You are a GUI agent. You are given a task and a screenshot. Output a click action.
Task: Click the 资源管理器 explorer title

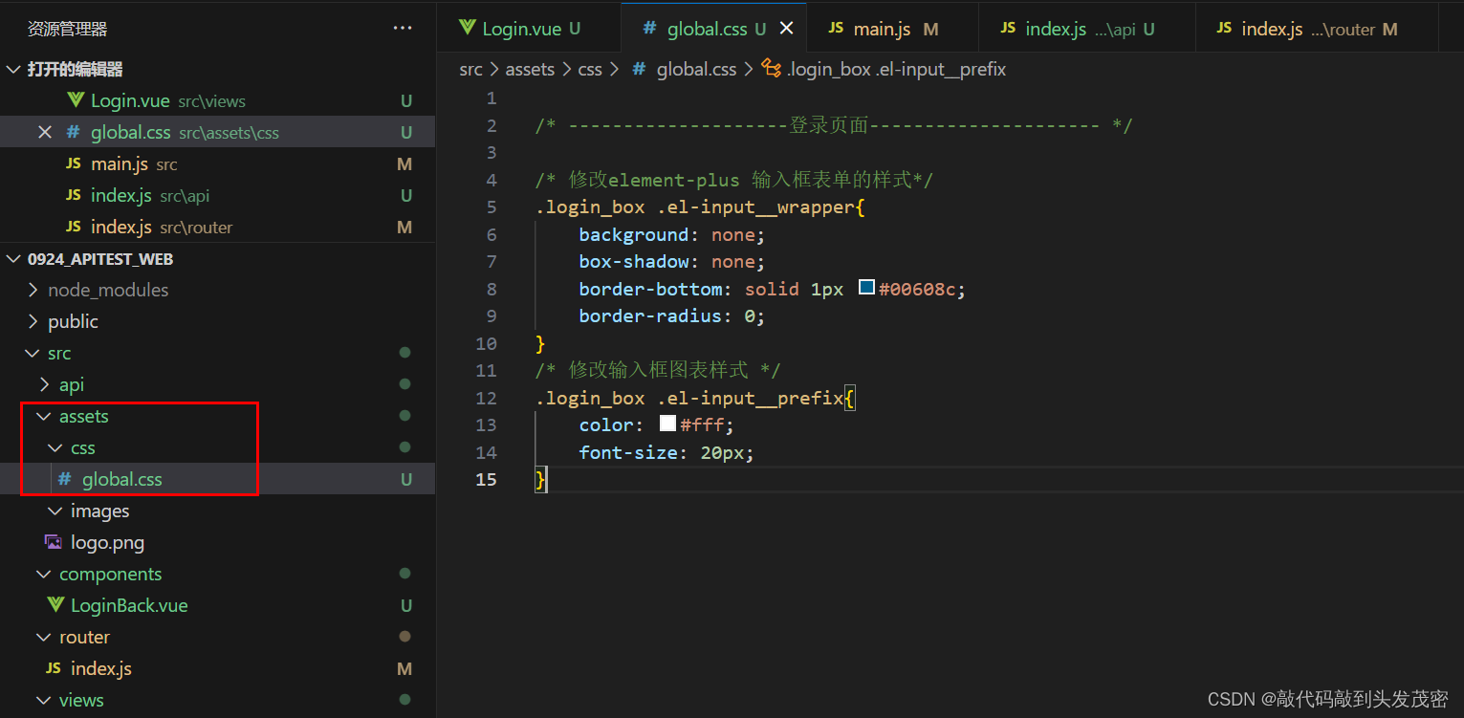[67, 29]
